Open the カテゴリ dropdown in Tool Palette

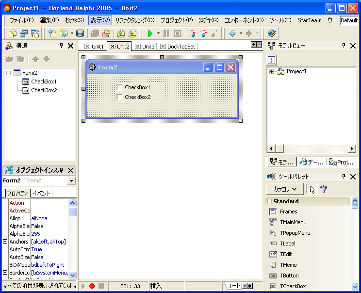pos(285,189)
